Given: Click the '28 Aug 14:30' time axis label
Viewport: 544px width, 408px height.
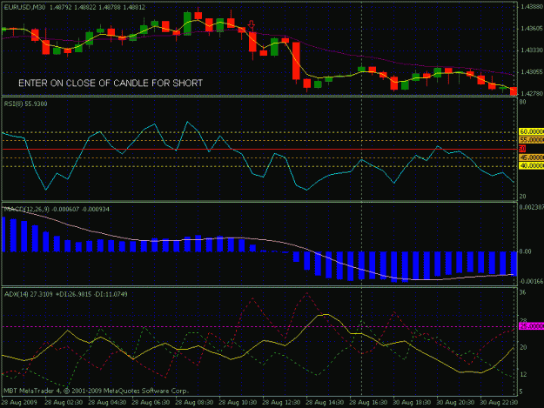Looking at the screenshot, I should coord(325,403).
